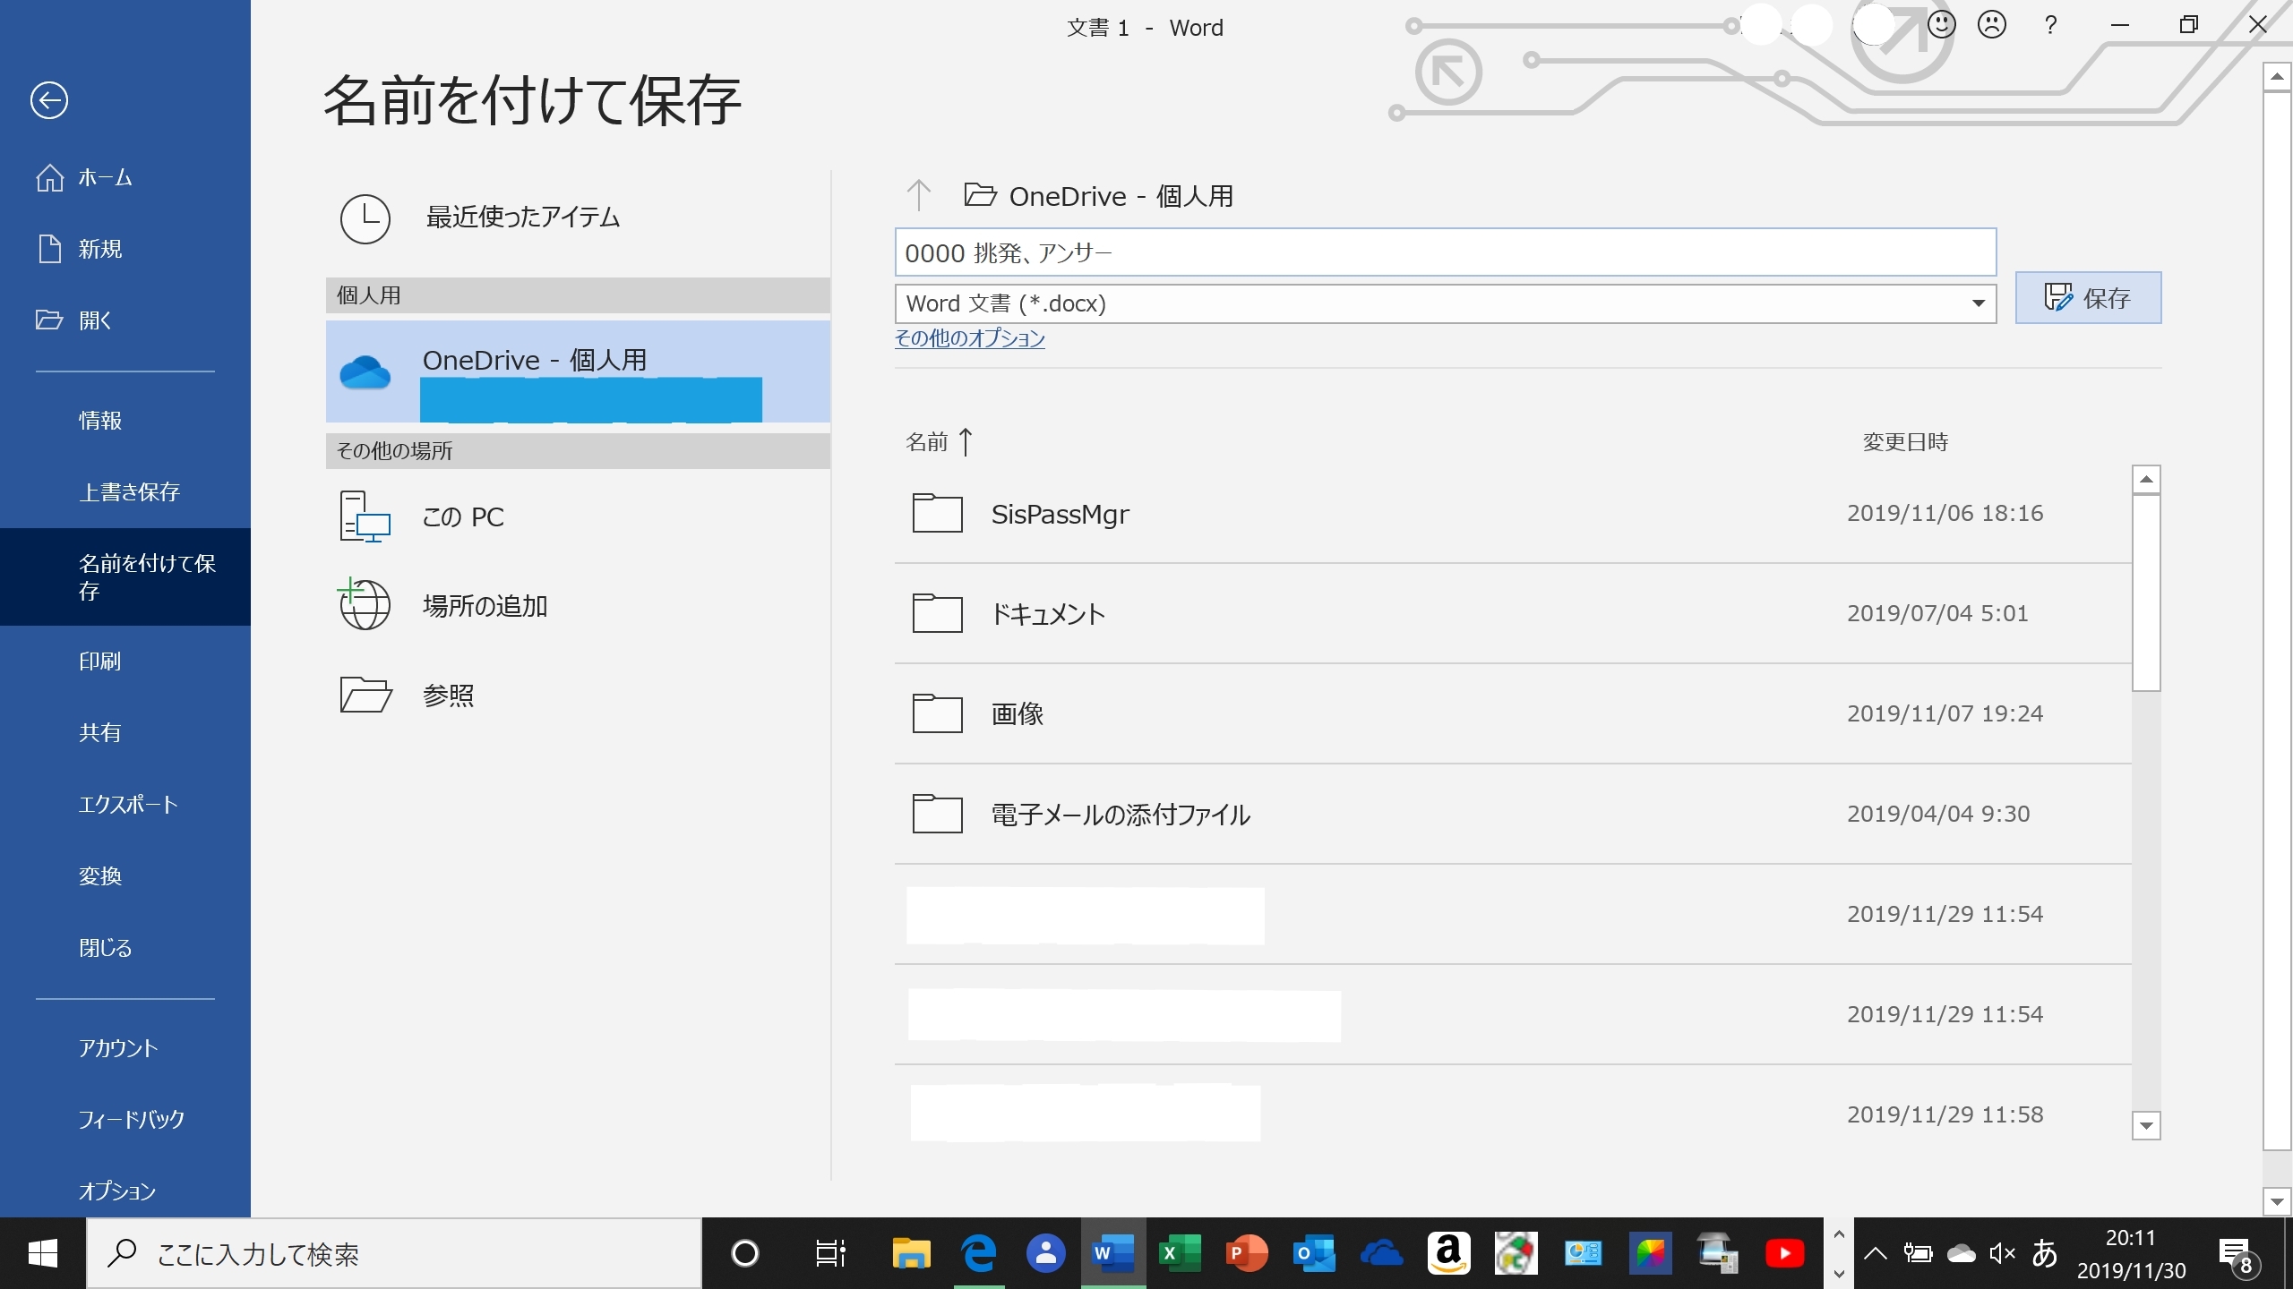
Task: Go up one folder level arrow
Action: pyautogui.click(x=919, y=195)
